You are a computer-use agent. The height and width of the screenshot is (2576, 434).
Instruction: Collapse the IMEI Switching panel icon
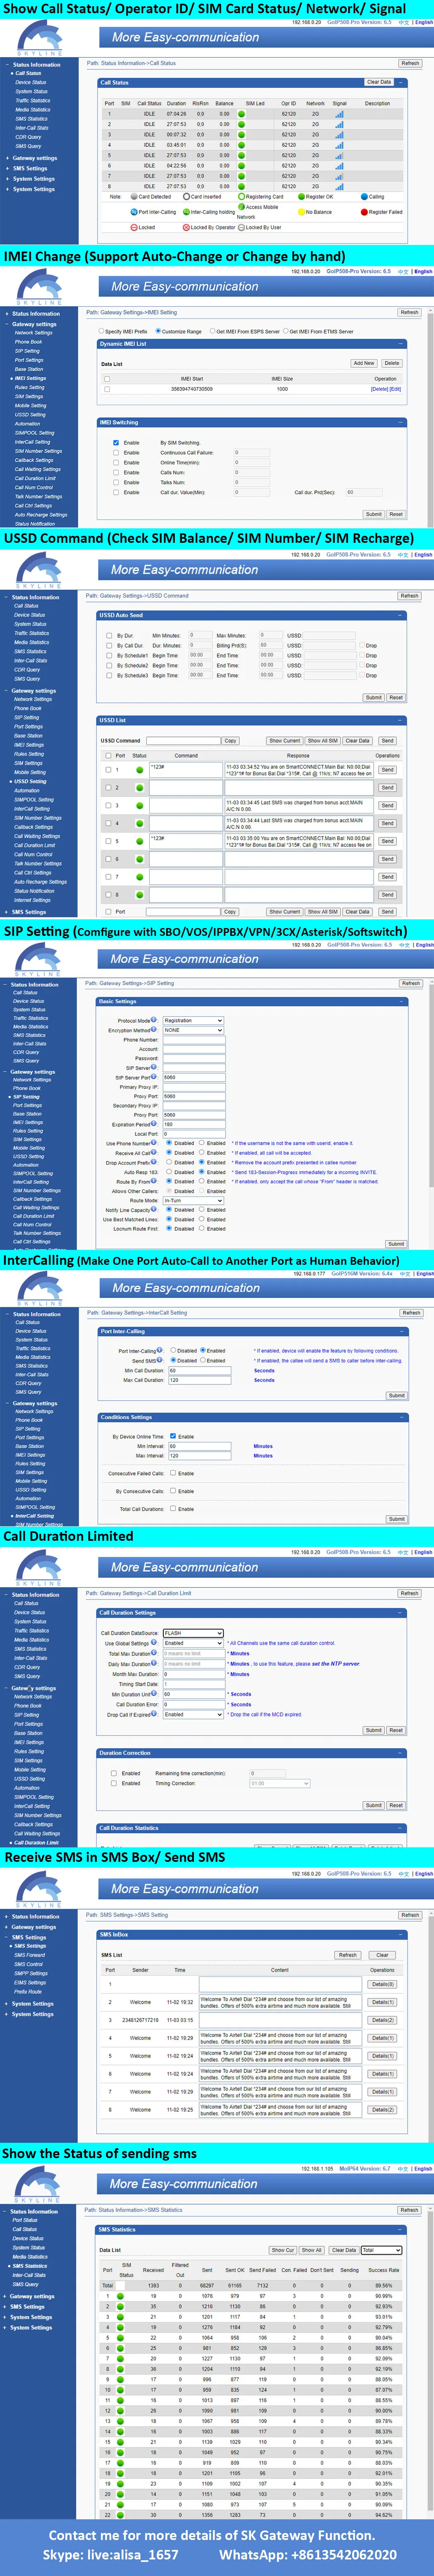401,423
